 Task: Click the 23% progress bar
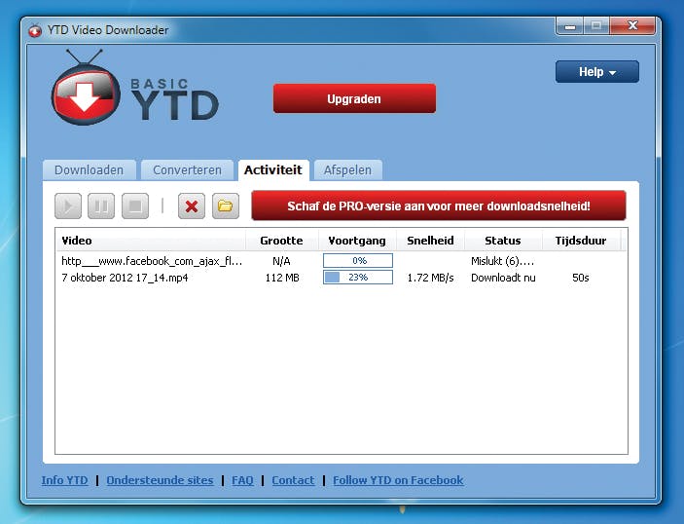pyautogui.click(x=358, y=278)
